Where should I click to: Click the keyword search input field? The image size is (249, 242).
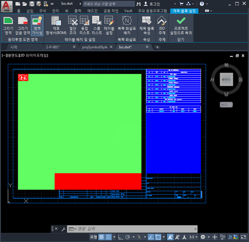[109, 4]
